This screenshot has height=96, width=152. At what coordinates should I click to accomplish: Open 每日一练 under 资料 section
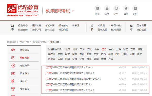[x=116, y=25]
